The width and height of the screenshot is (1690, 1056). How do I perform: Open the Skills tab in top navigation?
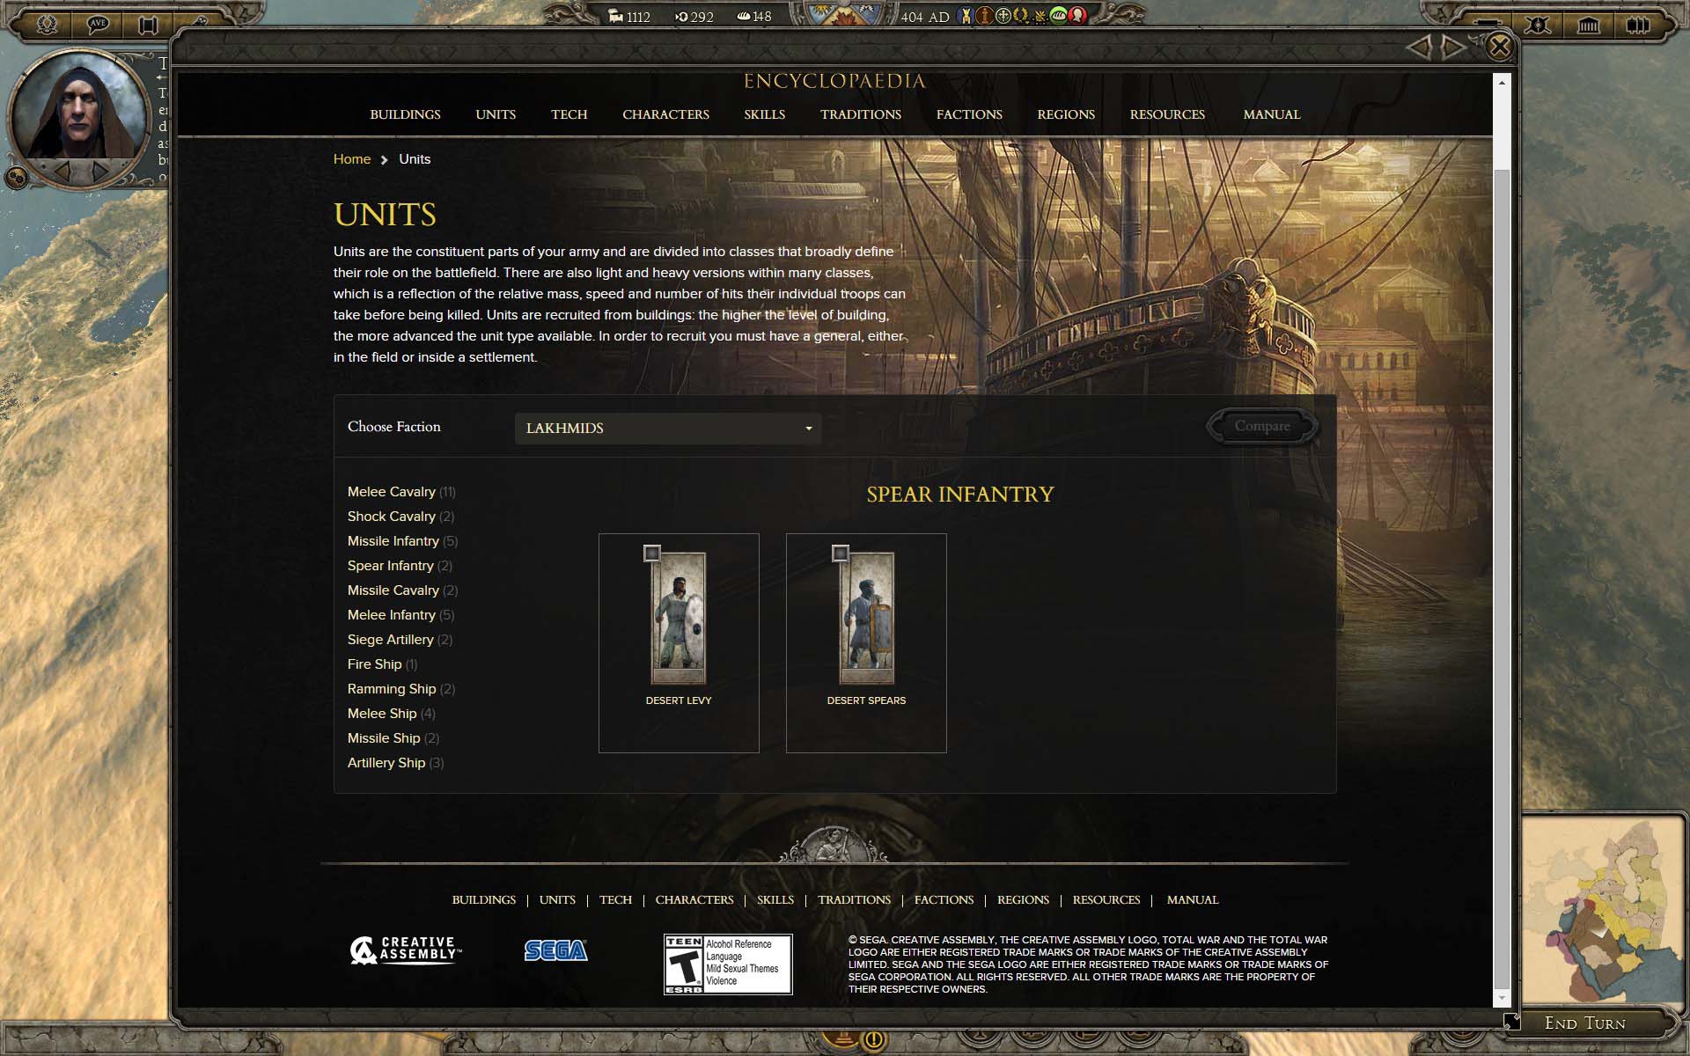coord(764,114)
